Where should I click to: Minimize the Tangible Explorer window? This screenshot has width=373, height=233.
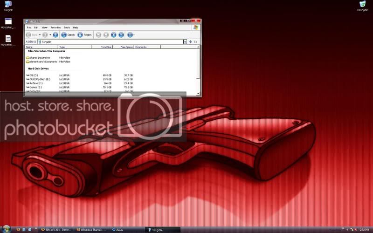(x=182, y=21)
